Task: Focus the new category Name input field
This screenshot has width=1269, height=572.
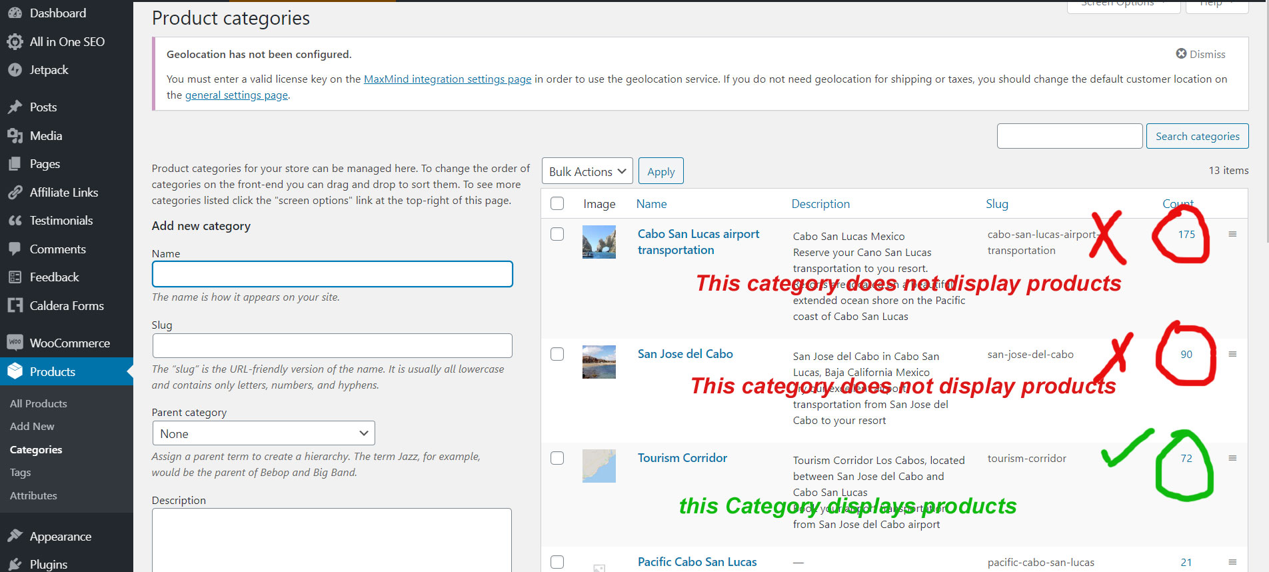Action: coord(332,274)
